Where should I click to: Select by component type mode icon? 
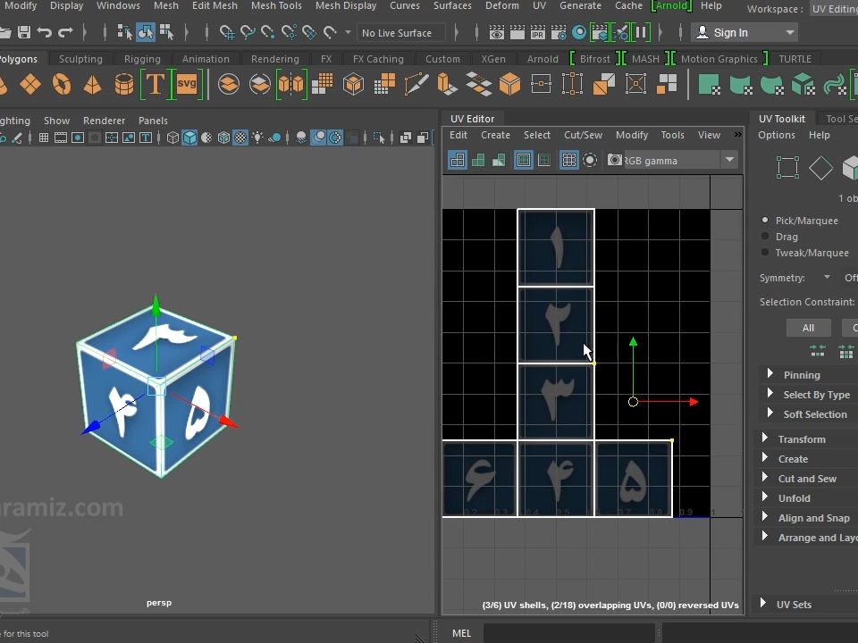point(166,32)
